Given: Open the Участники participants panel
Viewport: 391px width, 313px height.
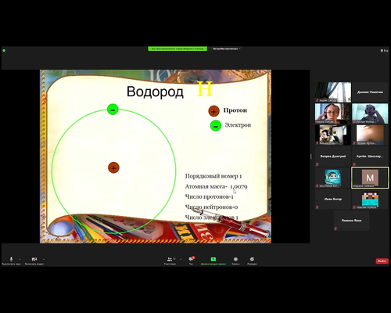Looking at the screenshot, I should [170, 261].
